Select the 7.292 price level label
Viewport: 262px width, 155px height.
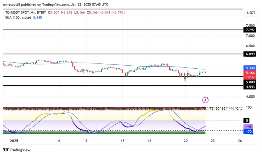[250, 30]
